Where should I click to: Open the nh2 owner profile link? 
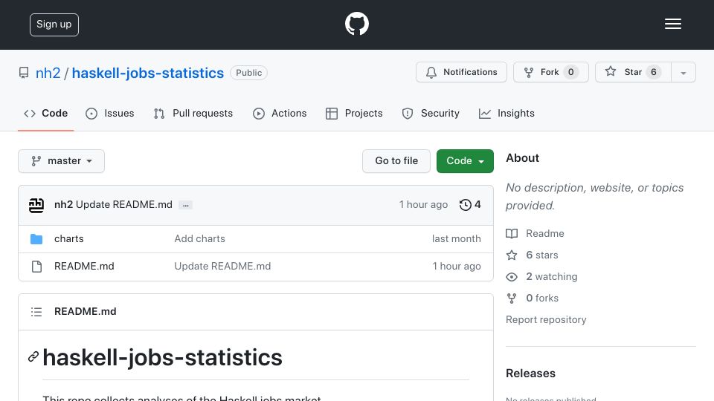point(48,73)
